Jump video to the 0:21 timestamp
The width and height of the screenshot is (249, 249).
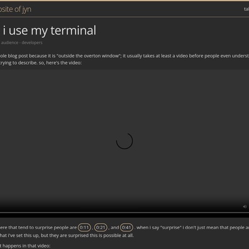pos(101,228)
